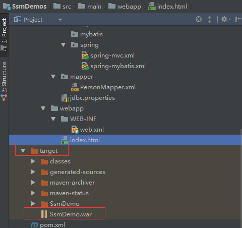Click the Project view window icon
Screen dimensions: 242x228
pos(18,20)
